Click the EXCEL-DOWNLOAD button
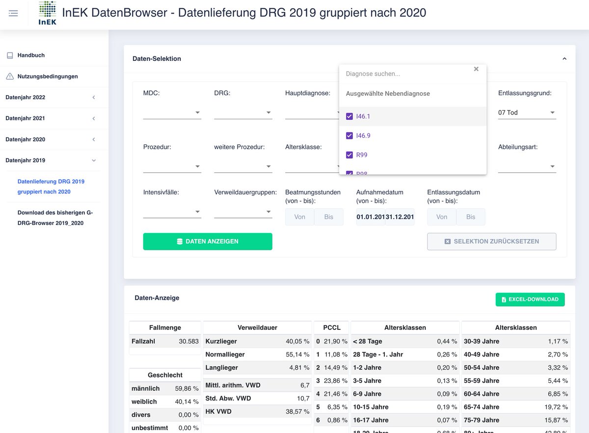Screen dimensions: 589x433 click(530, 299)
